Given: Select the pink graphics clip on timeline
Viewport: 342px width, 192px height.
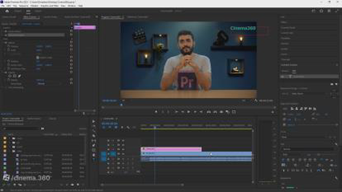Looking at the screenshot, I should (171, 149).
